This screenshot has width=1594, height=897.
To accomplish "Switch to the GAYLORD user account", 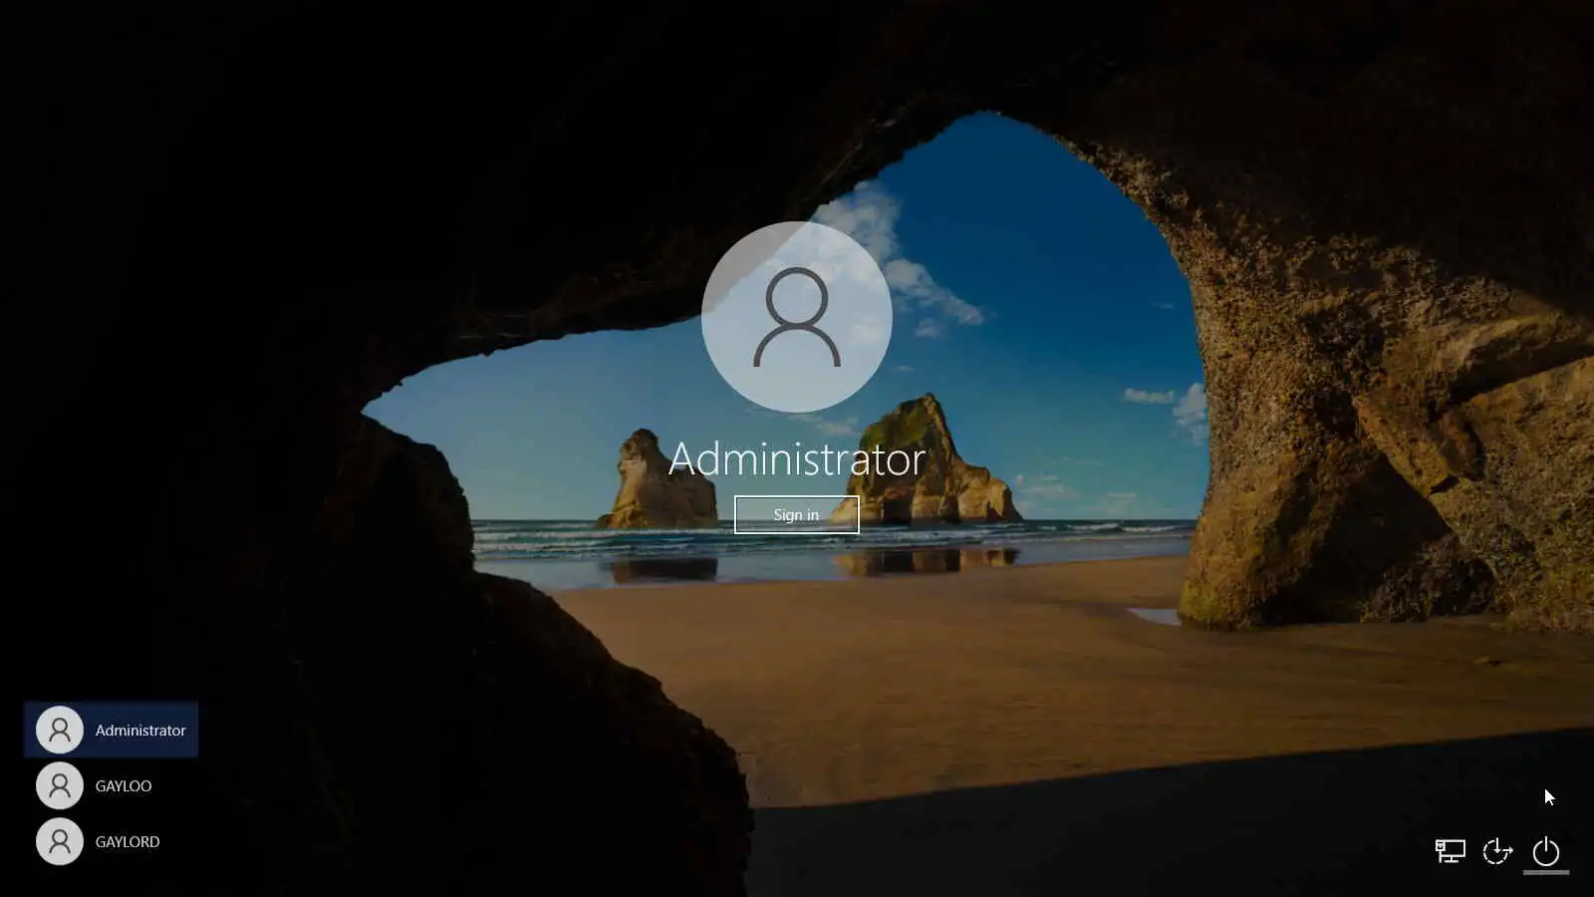I will pos(111,841).
